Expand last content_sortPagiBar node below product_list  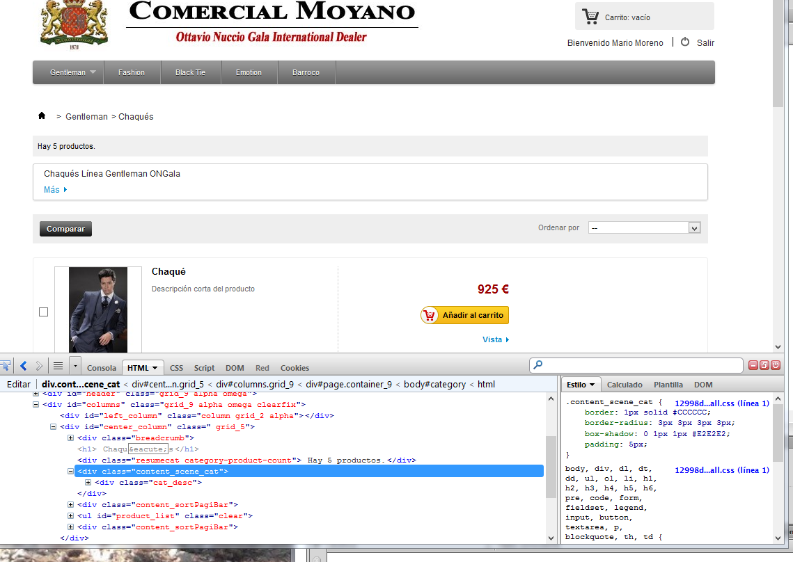(x=71, y=527)
